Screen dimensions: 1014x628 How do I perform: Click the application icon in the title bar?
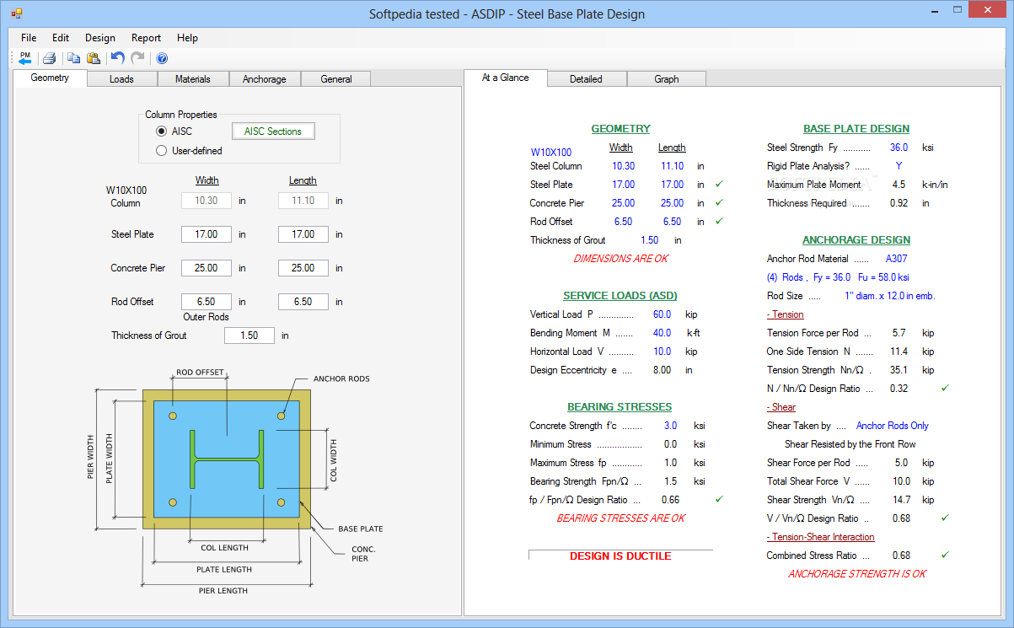[16, 13]
